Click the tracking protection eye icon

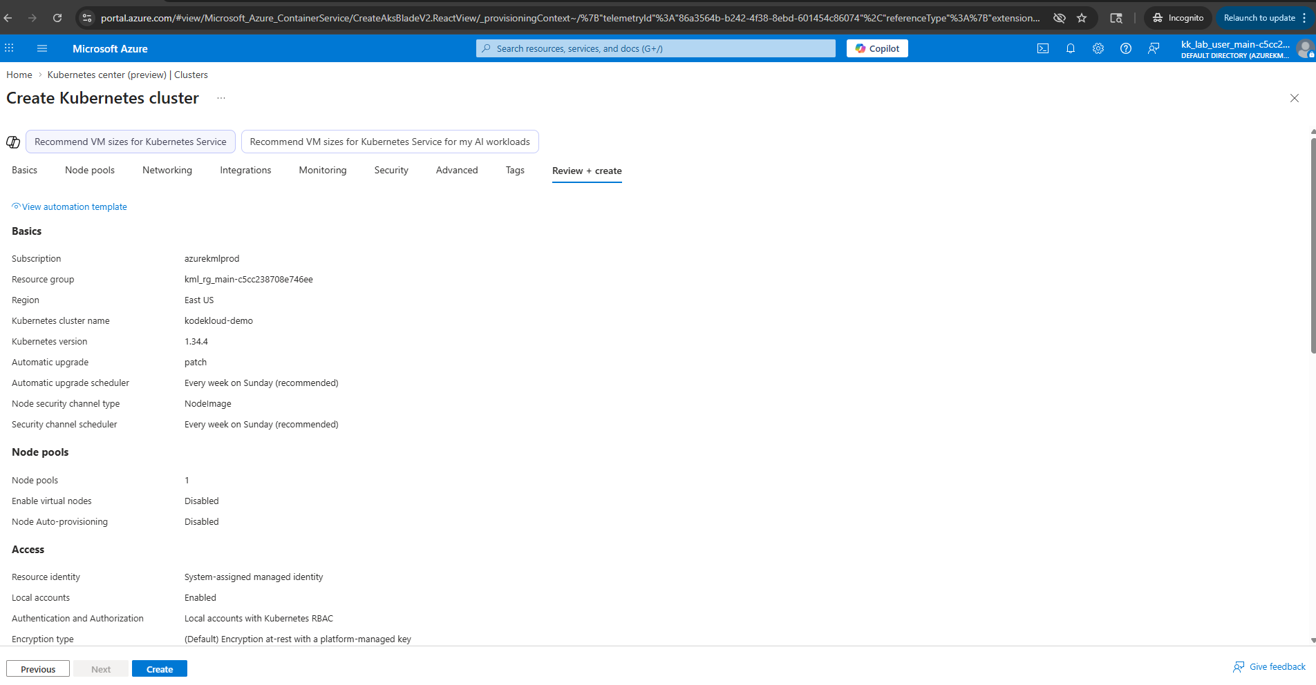click(1059, 18)
